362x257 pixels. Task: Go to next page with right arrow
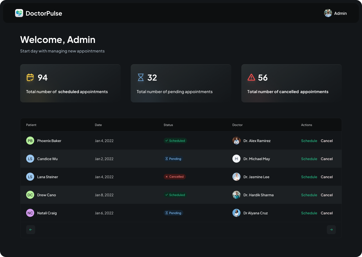click(x=331, y=230)
